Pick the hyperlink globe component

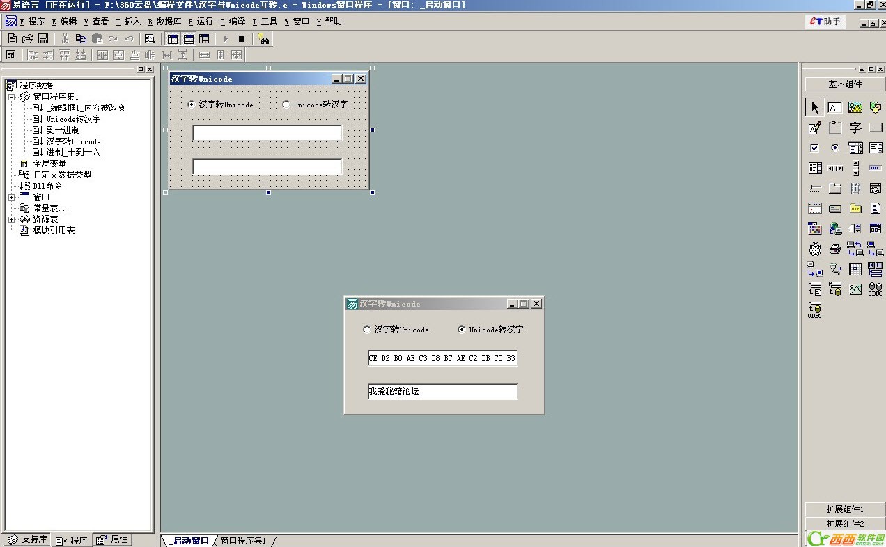click(834, 229)
